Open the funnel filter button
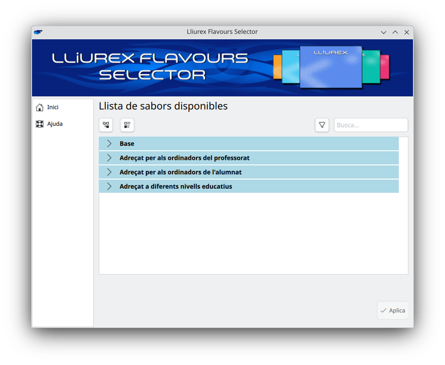Screen dimensions: 445x365 tap(322, 125)
